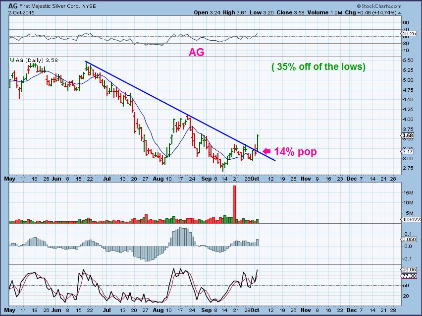This screenshot has width=422, height=316.
Task: Click the Chg +0.46 (+14.74%) text
Action: [370, 13]
